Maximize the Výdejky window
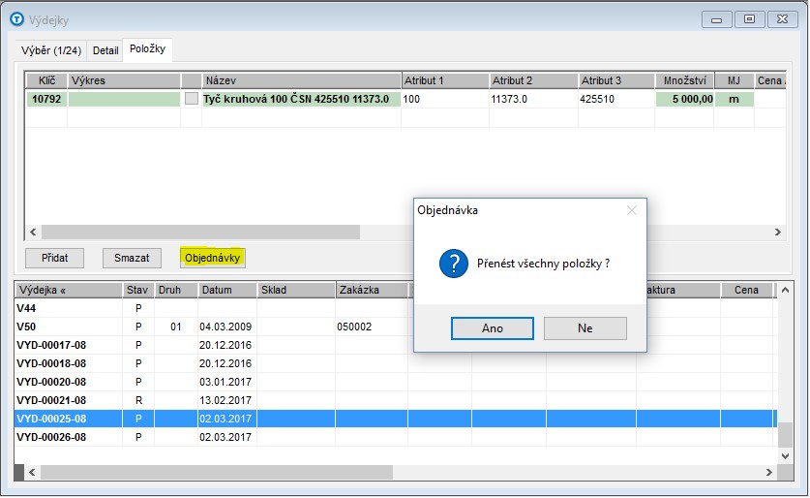 749,19
